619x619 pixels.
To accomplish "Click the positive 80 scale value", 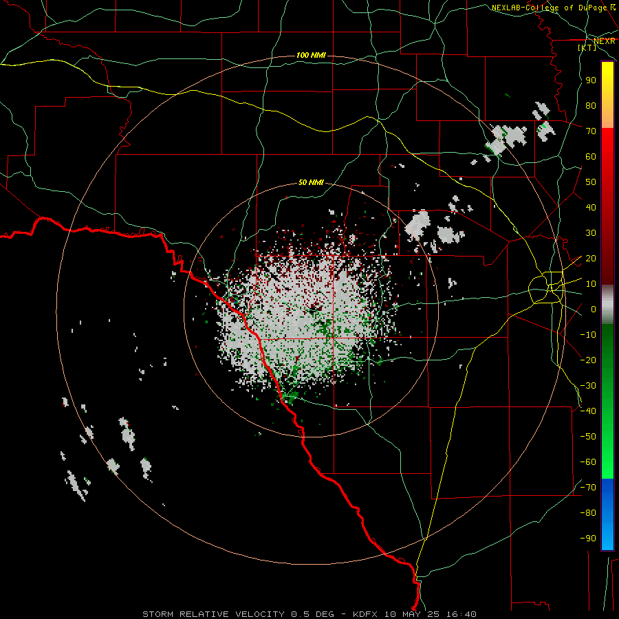I will point(591,106).
